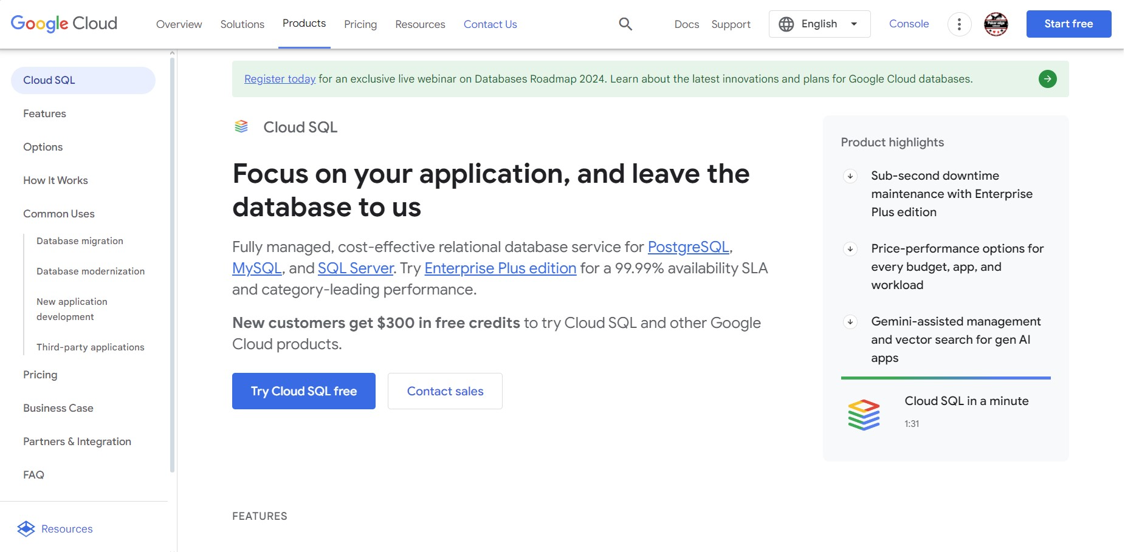Click the Start free button
Image resolution: width=1125 pixels, height=552 pixels.
tap(1068, 24)
